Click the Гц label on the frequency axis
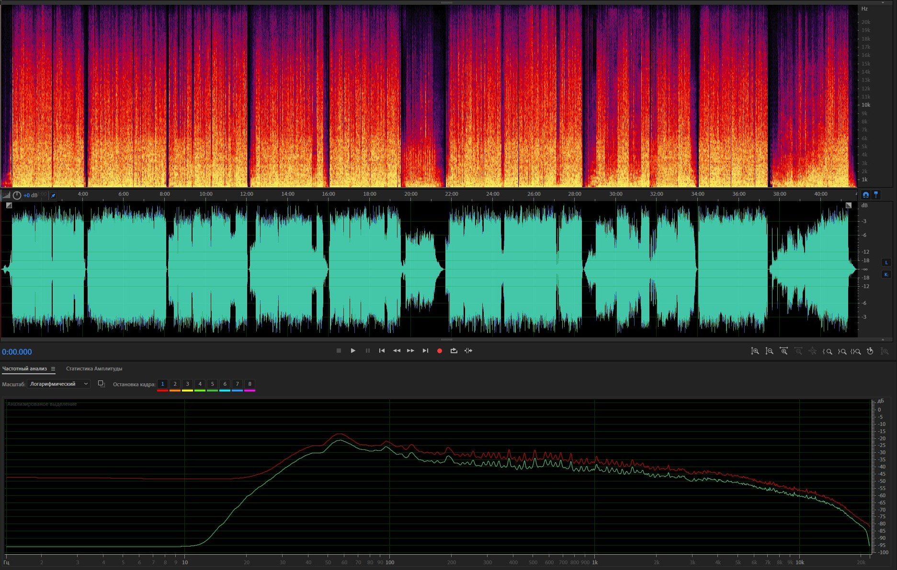Image resolution: width=897 pixels, height=570 pixels. click(6, 562)
